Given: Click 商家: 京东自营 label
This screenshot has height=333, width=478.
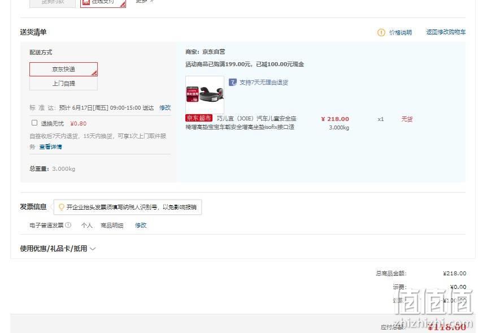Looking at the screenshot, I should tap(205, 52).
